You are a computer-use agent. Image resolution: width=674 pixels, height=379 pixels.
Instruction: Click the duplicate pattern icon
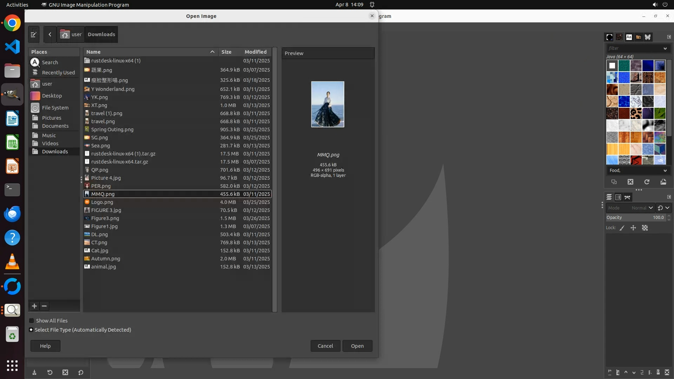click(x=614, y=182)
